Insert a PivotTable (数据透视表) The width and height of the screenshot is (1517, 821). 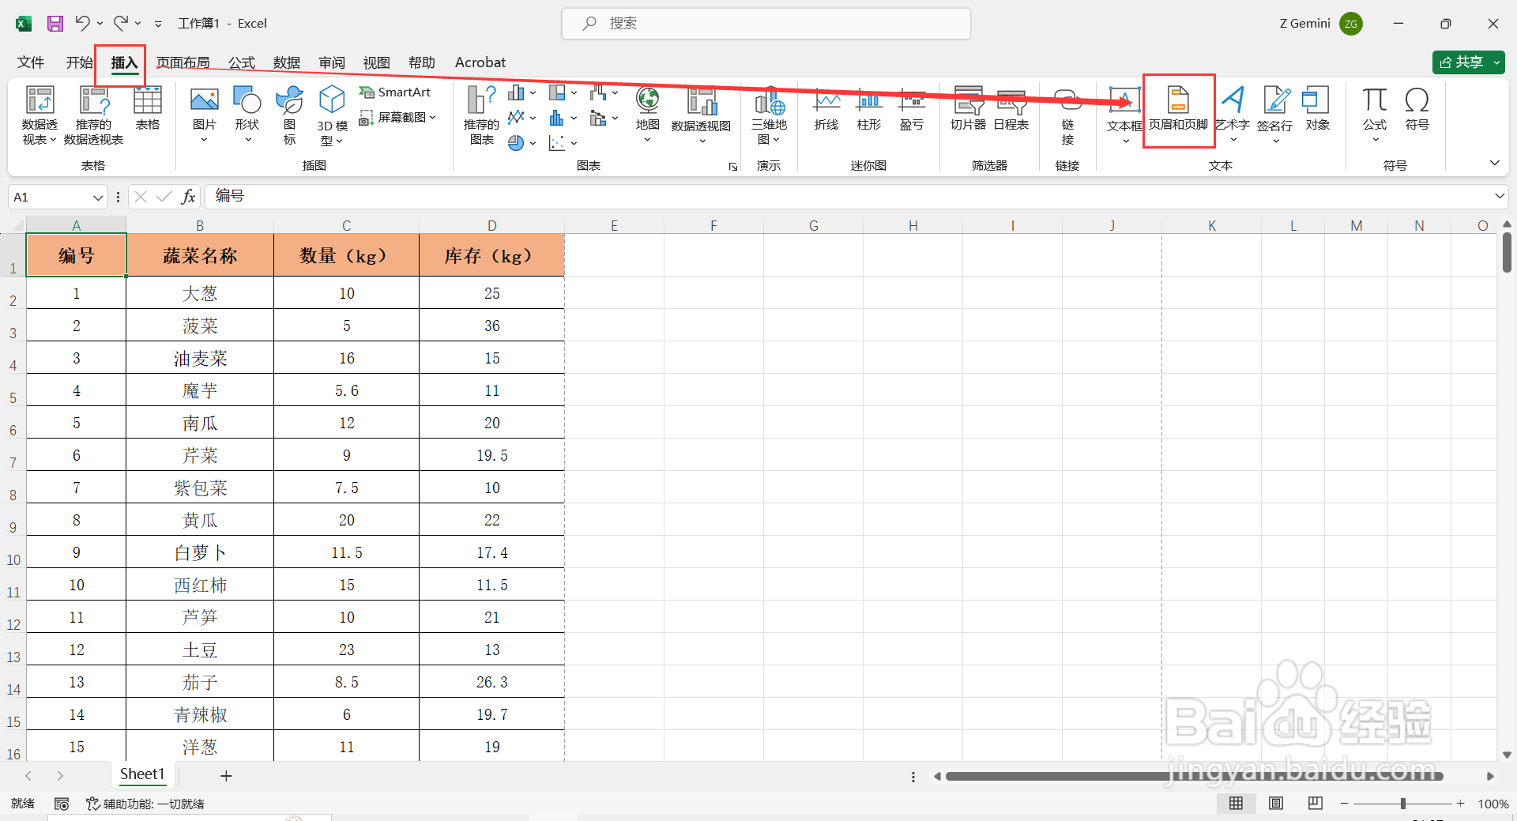[x=40, y=115]
